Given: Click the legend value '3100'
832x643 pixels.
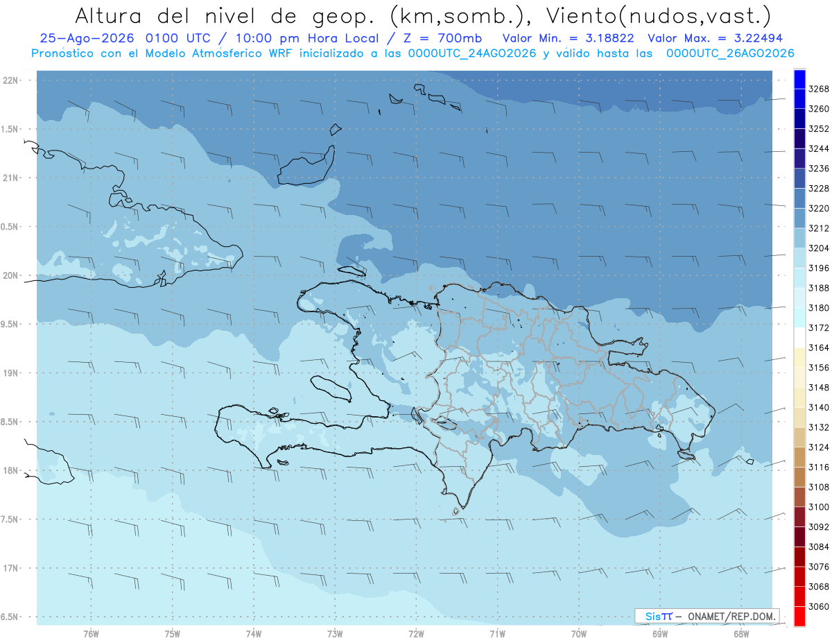Looking at the screenshot, I should coord(819,507).
